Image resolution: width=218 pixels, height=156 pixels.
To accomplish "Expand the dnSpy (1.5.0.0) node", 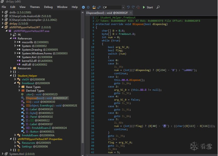I will [x=3, y=24].
